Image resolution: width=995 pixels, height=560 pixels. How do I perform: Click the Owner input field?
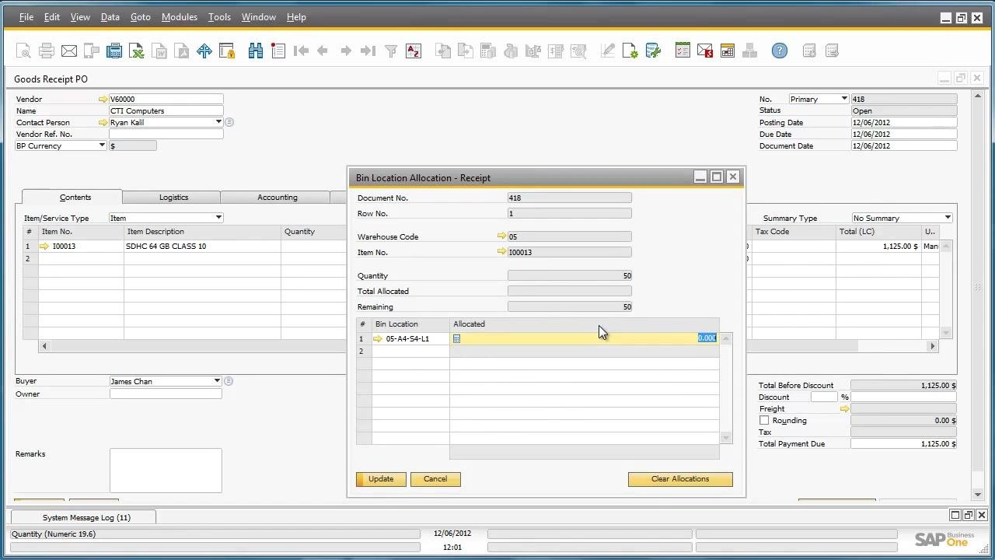pos(166,394)
